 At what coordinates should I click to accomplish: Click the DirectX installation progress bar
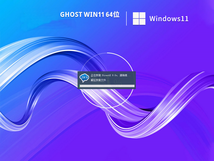click(x=107, y=86)
